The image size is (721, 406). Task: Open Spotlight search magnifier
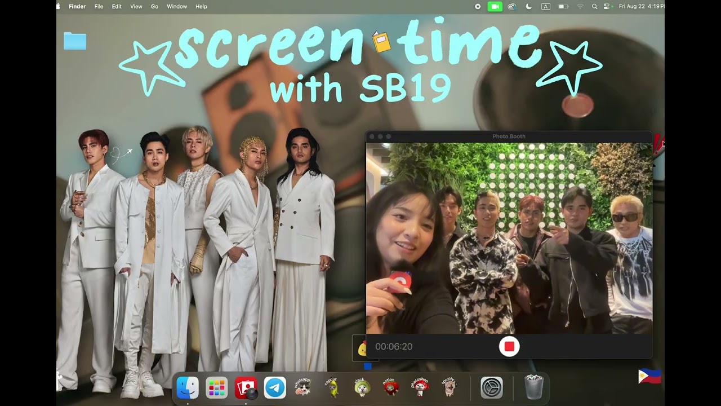pos(594,6)
